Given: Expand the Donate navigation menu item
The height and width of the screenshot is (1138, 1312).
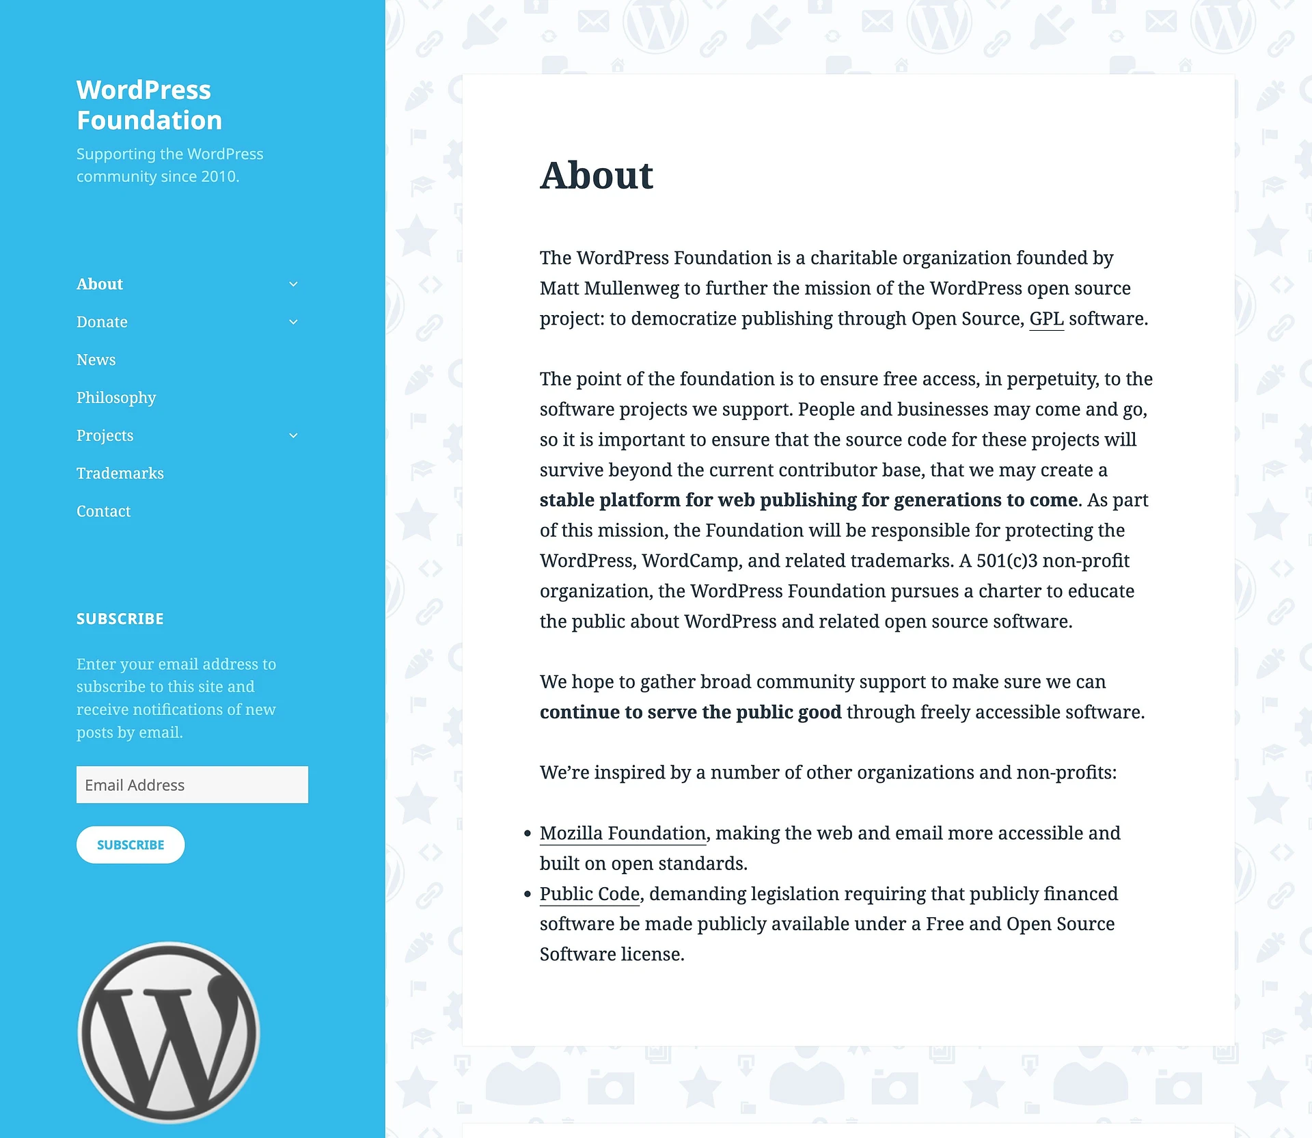Looking at the screenshot, I should click(292, 321).
